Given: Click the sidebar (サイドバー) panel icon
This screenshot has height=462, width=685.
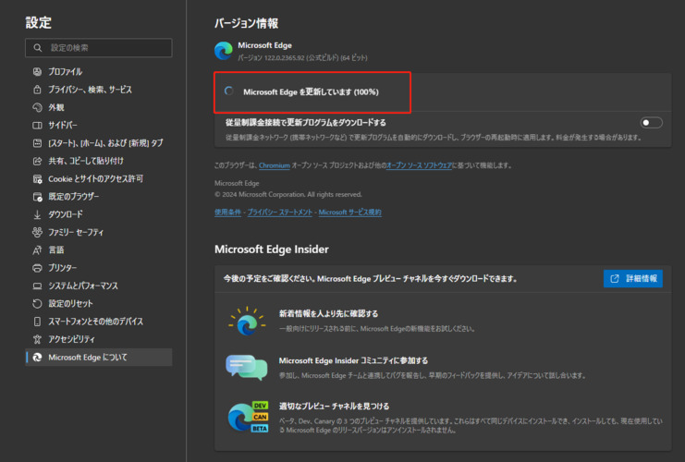Looking at the screenshot, I should point(37,126).
